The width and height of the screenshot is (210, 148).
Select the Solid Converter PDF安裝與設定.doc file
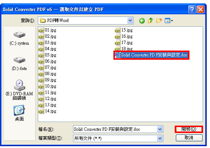(x=151, y=55)
